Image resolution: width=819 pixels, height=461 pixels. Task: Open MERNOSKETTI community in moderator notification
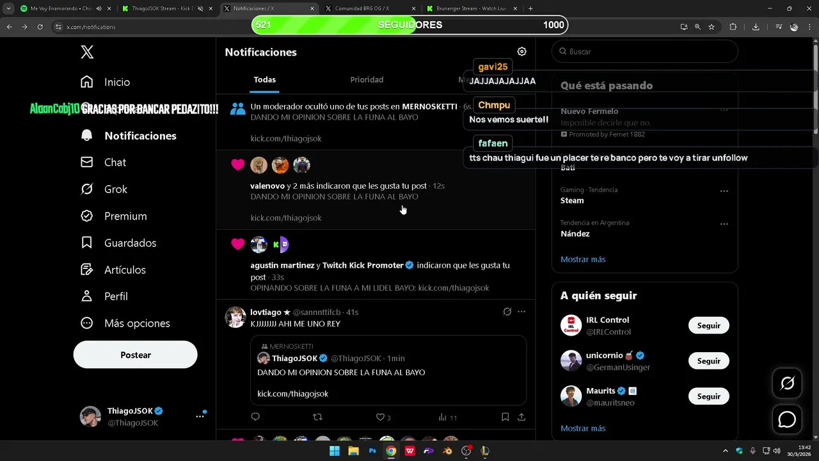tap(429, 106)
